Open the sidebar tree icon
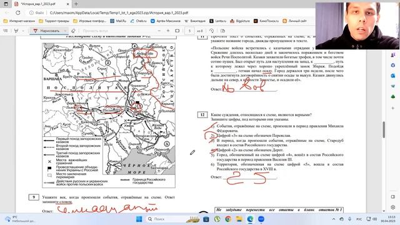The image size is (400, 225). (393, 97)
